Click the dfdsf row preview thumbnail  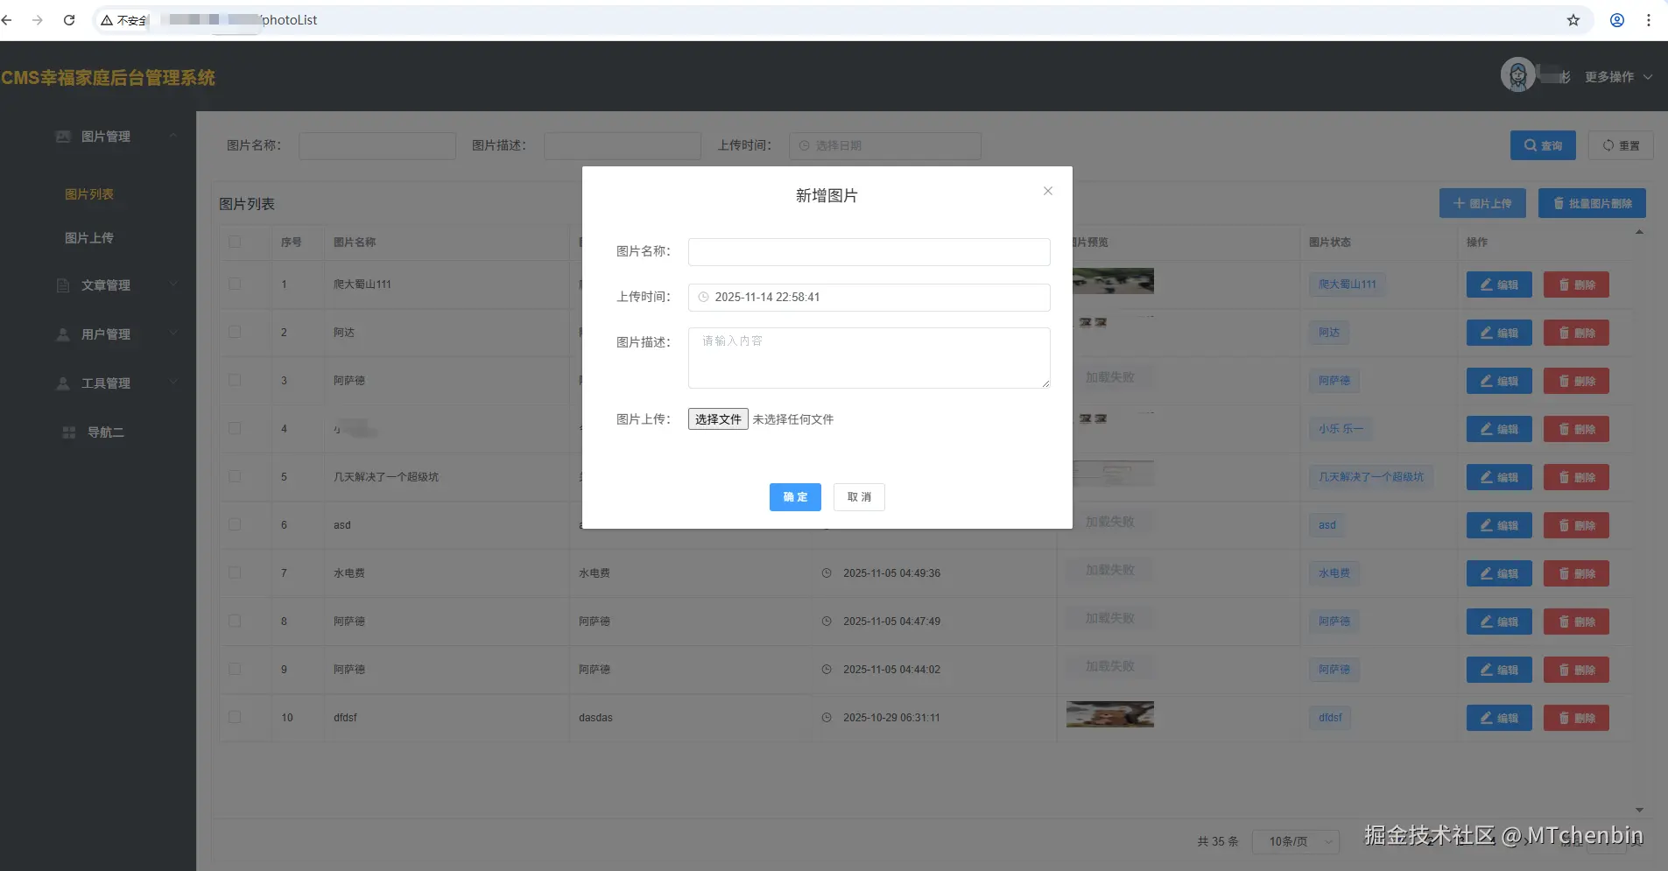[x=1109, y=714]
